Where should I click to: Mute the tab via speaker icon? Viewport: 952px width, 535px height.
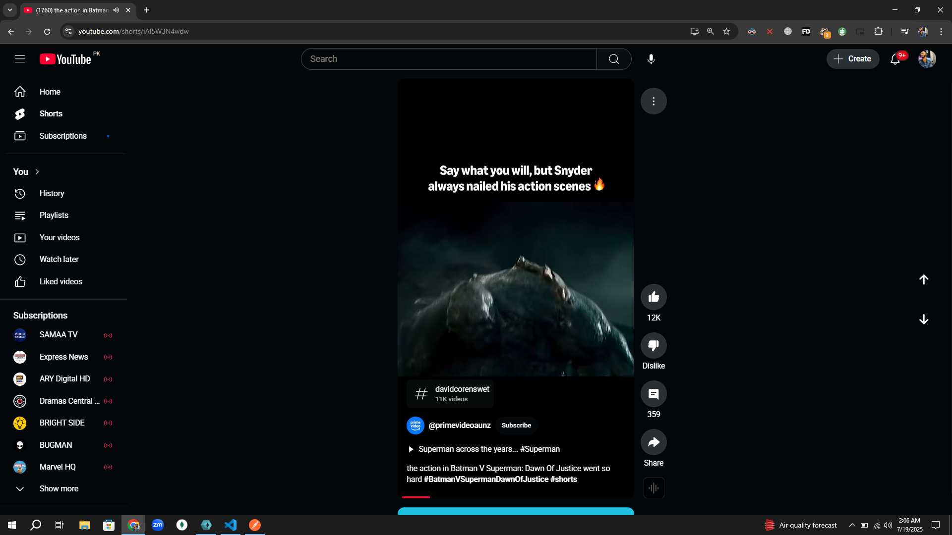click(x=116, y=10)
